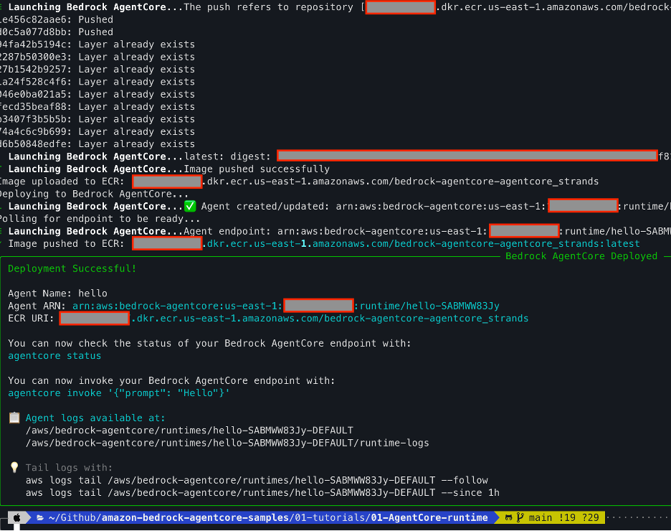The image size is (671, 531).
Task: Click the 'Deployment Successful!' message
Action: (72, 268)
